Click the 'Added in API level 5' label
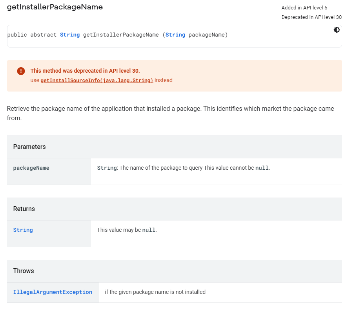348x310 pixels. pos(304,8)
